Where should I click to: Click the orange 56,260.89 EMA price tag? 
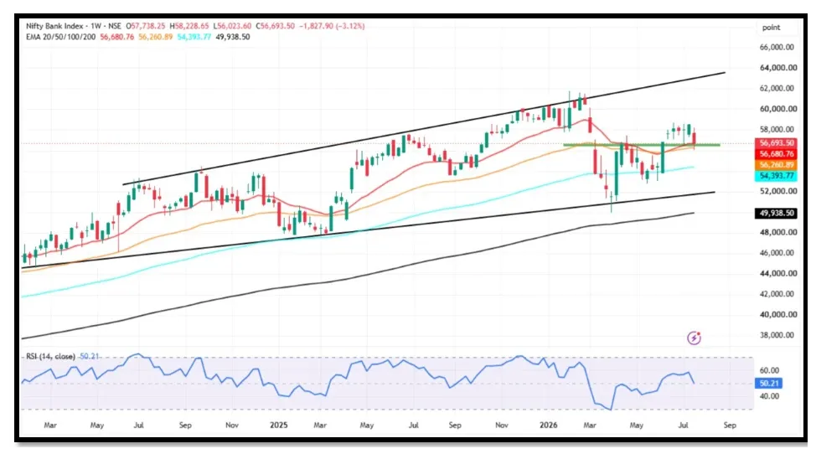pyautogui.click(x=776, y=165)
